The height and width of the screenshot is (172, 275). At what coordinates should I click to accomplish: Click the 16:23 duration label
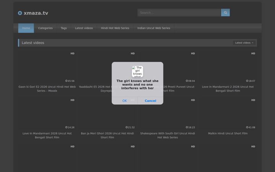coord(190,127)
